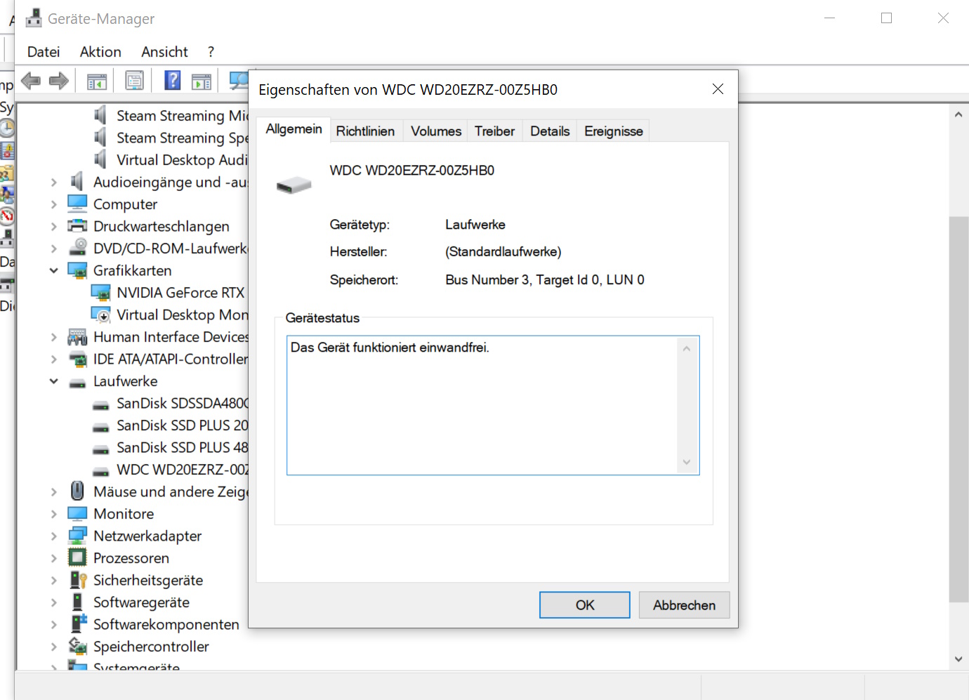Click the show/hide console tree icon
Viewport: 969px width, 700px height.
(x=97, y=81)
